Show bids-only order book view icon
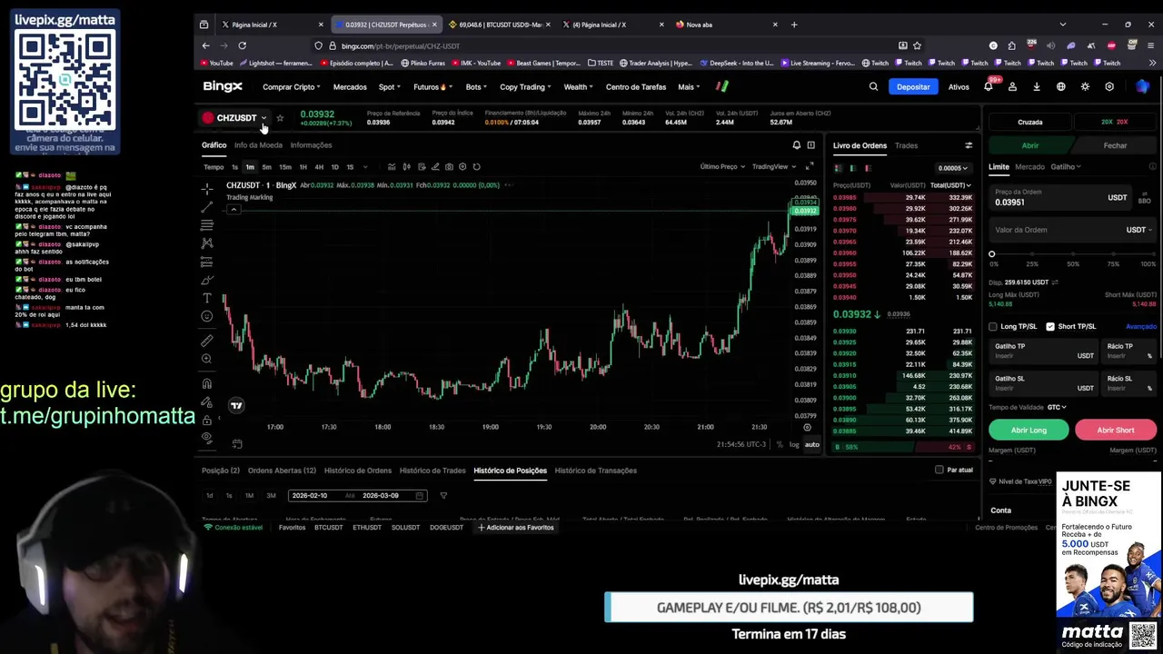 (853, 168)
